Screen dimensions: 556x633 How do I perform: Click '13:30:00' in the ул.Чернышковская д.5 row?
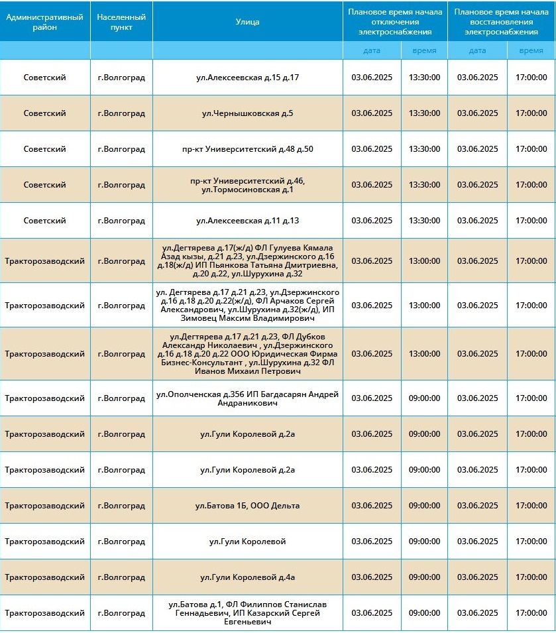pos(425,113)
